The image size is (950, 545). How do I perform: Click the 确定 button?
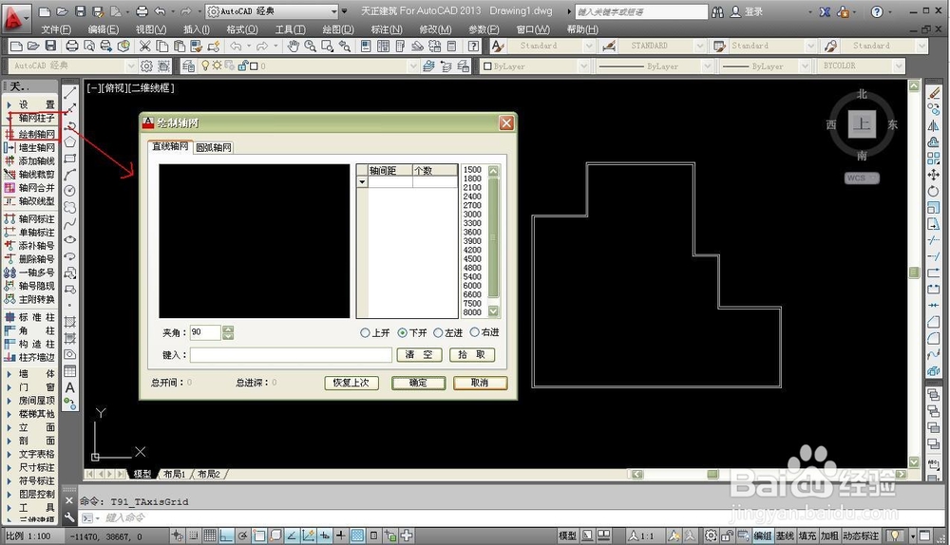coord(418,383)
